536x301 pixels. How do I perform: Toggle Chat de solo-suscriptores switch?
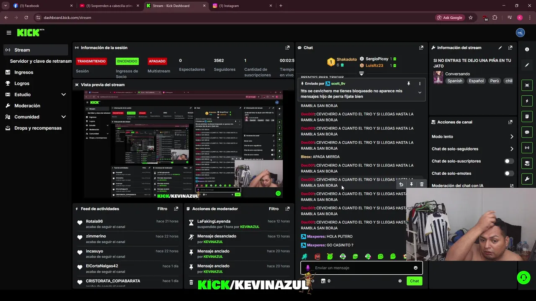pyautogui.click(x=509, y=161)
